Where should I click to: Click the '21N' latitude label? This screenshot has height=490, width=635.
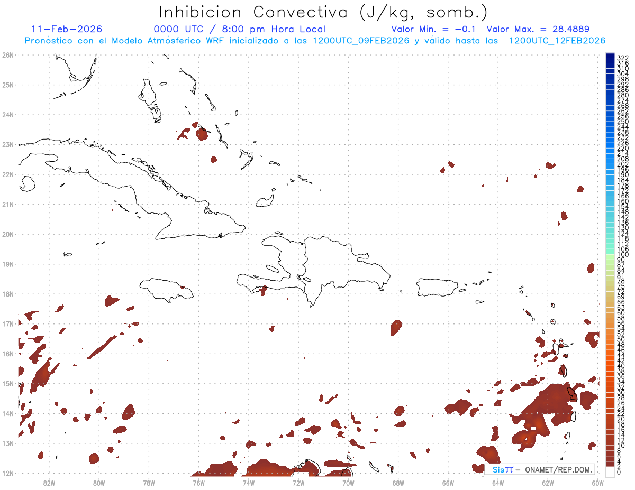(x=8, y=204)
